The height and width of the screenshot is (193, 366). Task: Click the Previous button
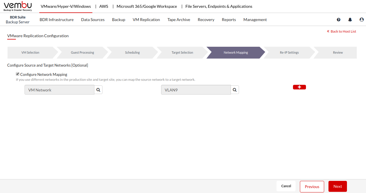point(312,186)
